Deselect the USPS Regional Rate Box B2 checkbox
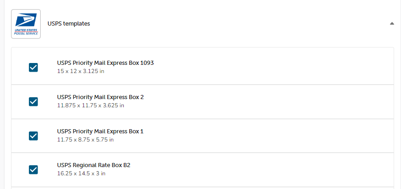 click(33, 170)
